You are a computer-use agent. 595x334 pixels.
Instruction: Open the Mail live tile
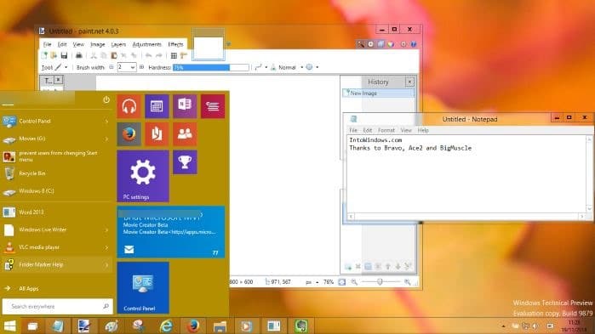[x=171, y=232]
